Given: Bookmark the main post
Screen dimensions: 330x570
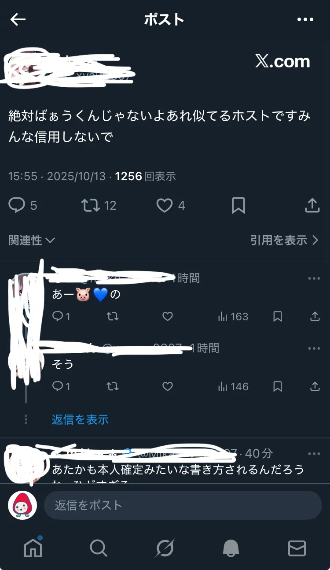Looking at the screenshot, I should [238, 205].
